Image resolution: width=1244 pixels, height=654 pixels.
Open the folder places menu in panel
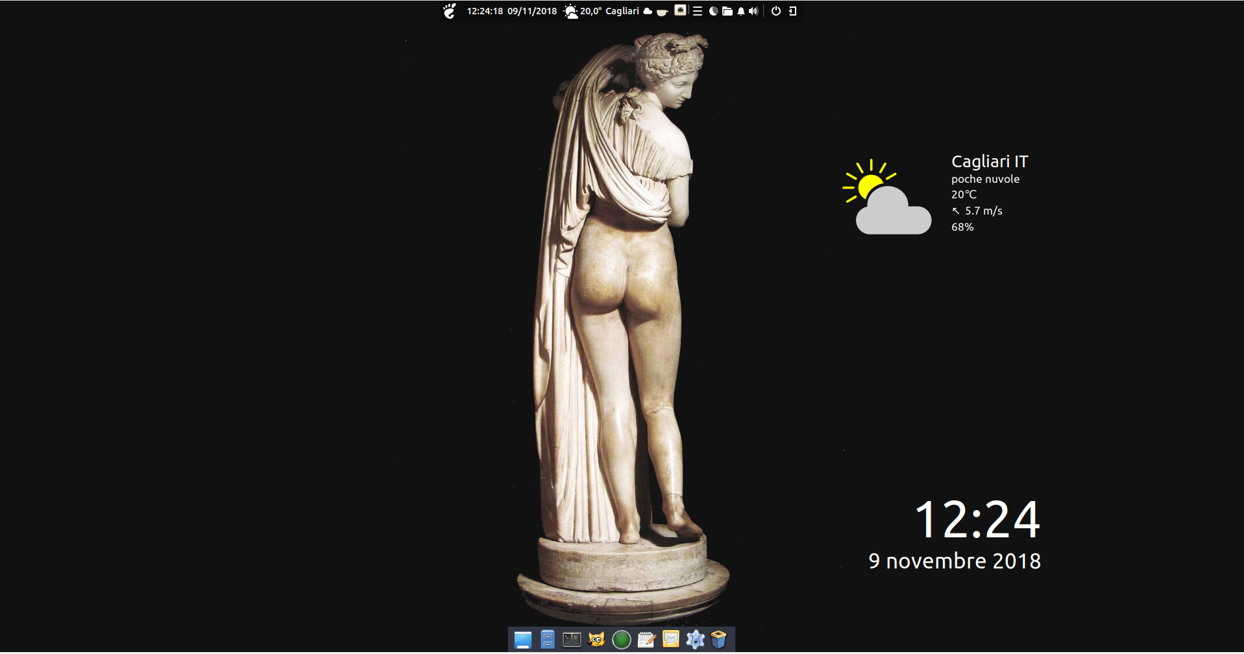[727, 11]
